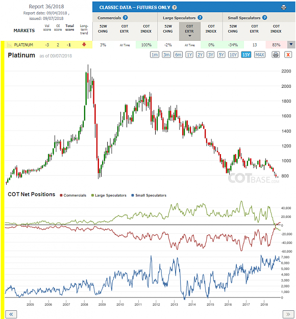This screenshot has width=296, height=319.
Task: Click Large Speculators -2% change cell
Action: (168, 45)
